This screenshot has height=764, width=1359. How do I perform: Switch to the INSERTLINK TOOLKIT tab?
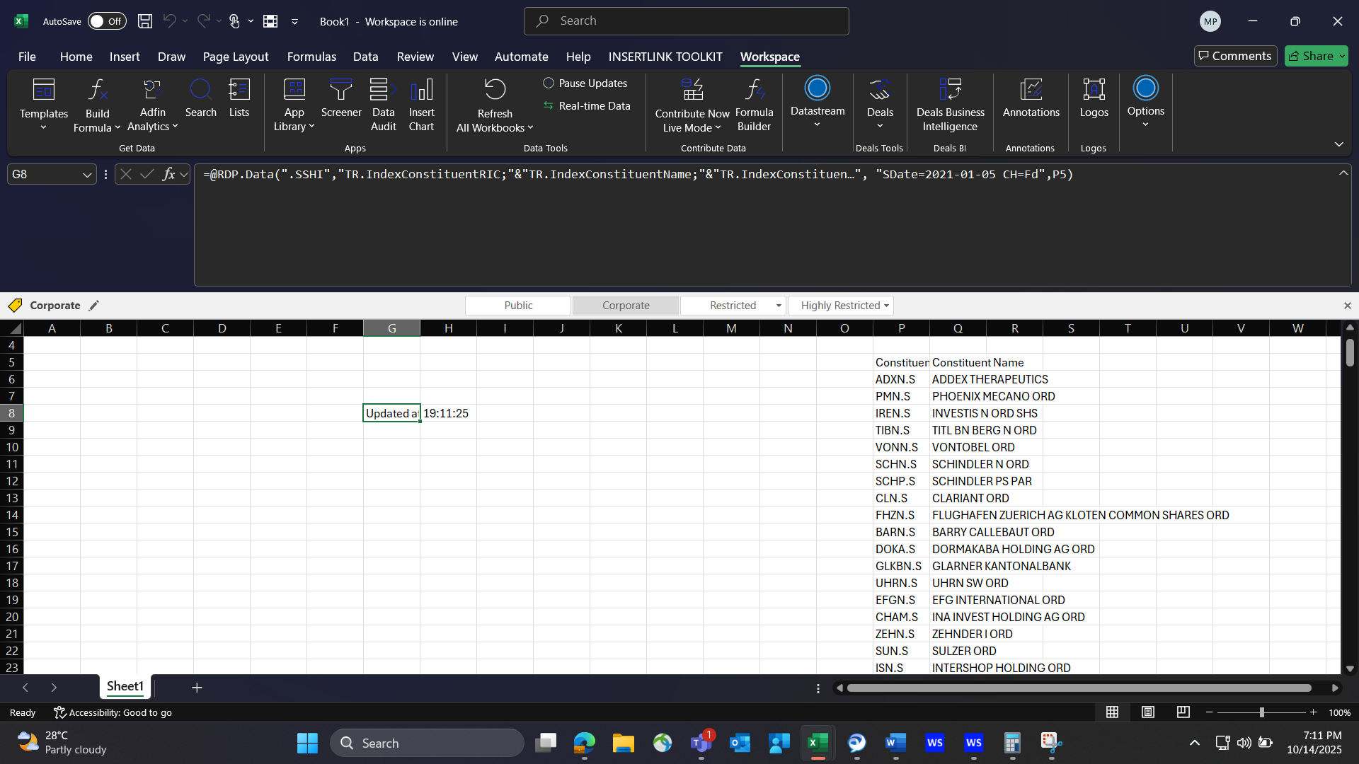point(665,57)
